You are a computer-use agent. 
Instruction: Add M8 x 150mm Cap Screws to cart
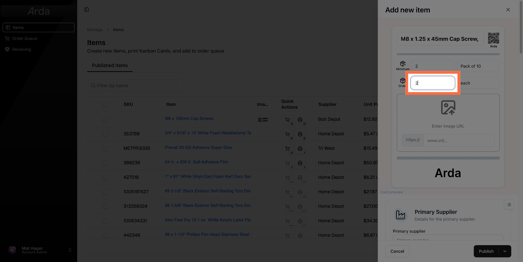[287, 120]
